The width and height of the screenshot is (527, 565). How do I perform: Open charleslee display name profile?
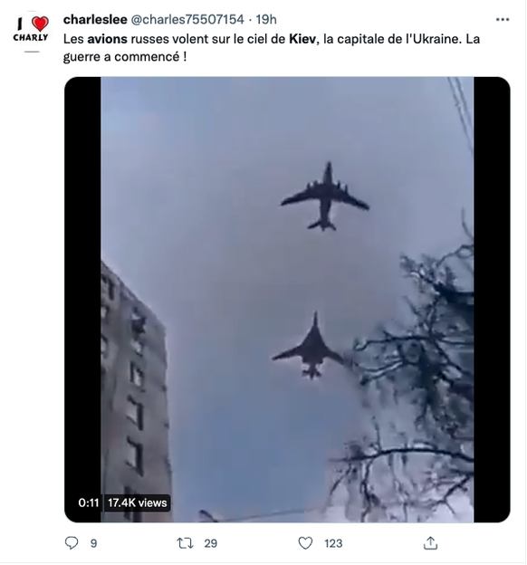click(95, 19)
